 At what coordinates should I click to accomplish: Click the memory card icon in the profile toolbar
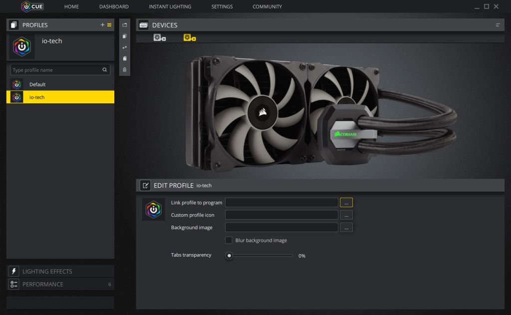(124, 58)
